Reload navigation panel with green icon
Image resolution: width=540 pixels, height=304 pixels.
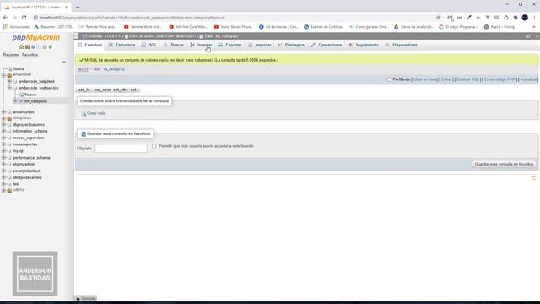(51, 47)
